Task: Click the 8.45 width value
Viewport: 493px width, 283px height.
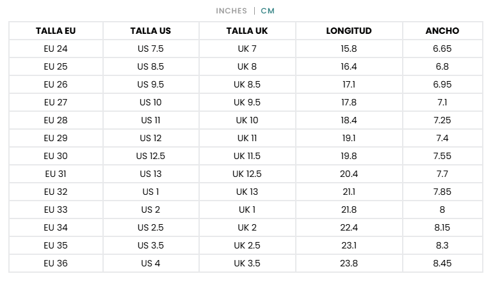Action: pos(442,263)
